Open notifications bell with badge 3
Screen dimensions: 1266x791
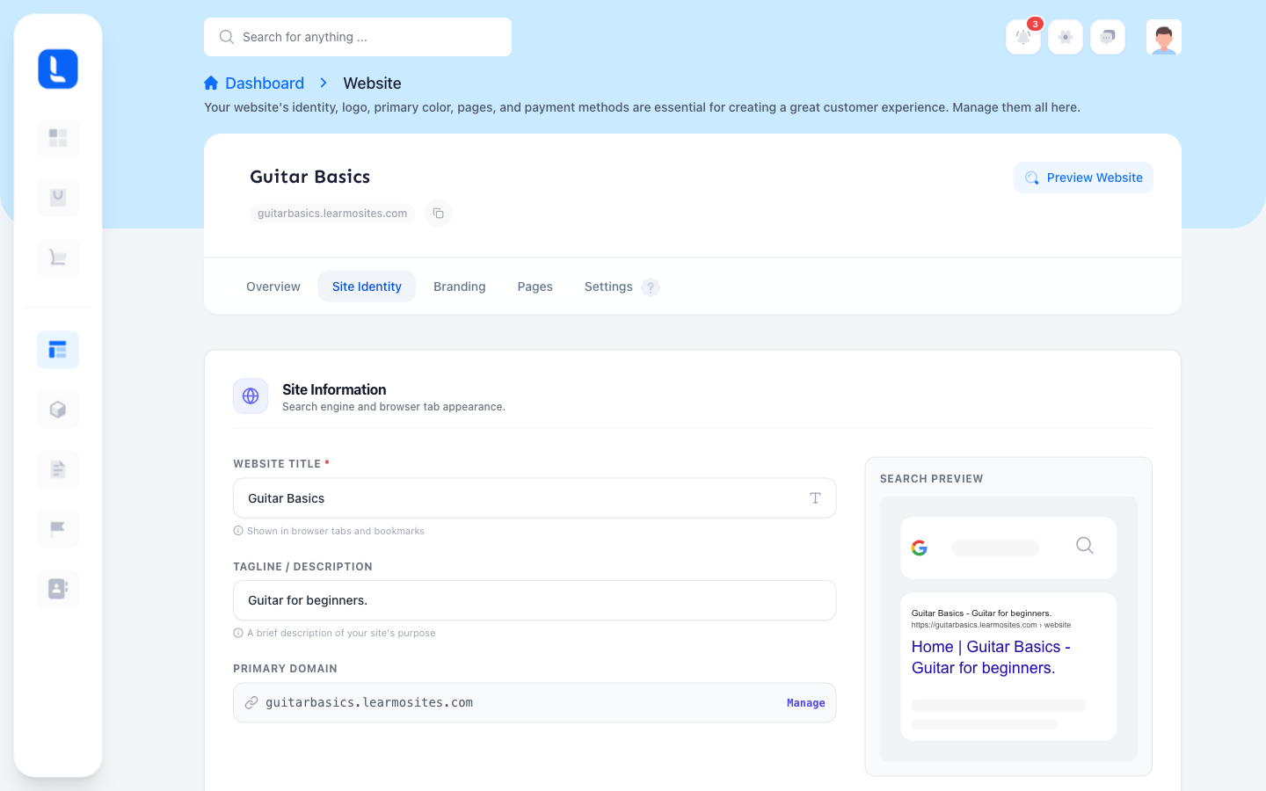[1023, 37]
